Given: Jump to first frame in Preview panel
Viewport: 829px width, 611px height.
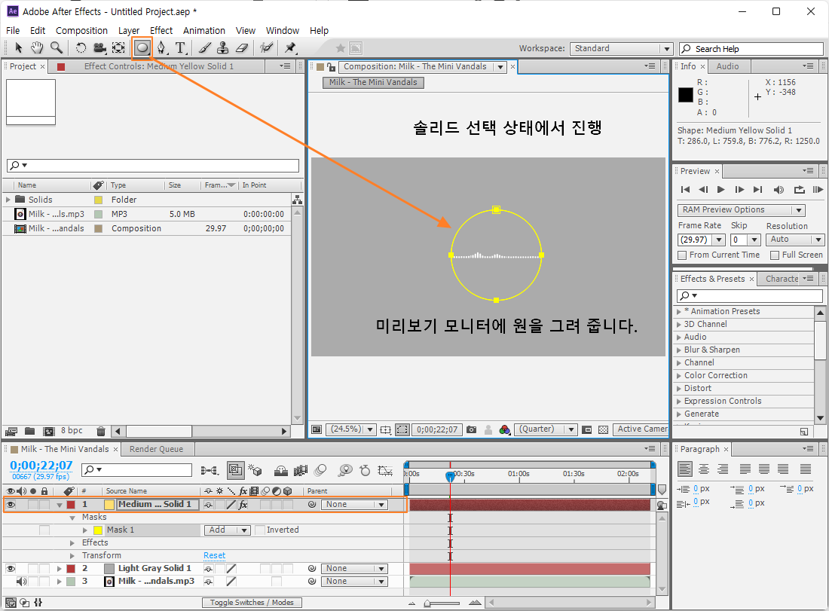Looking at the screenshot, I should [x=685, y=190].
